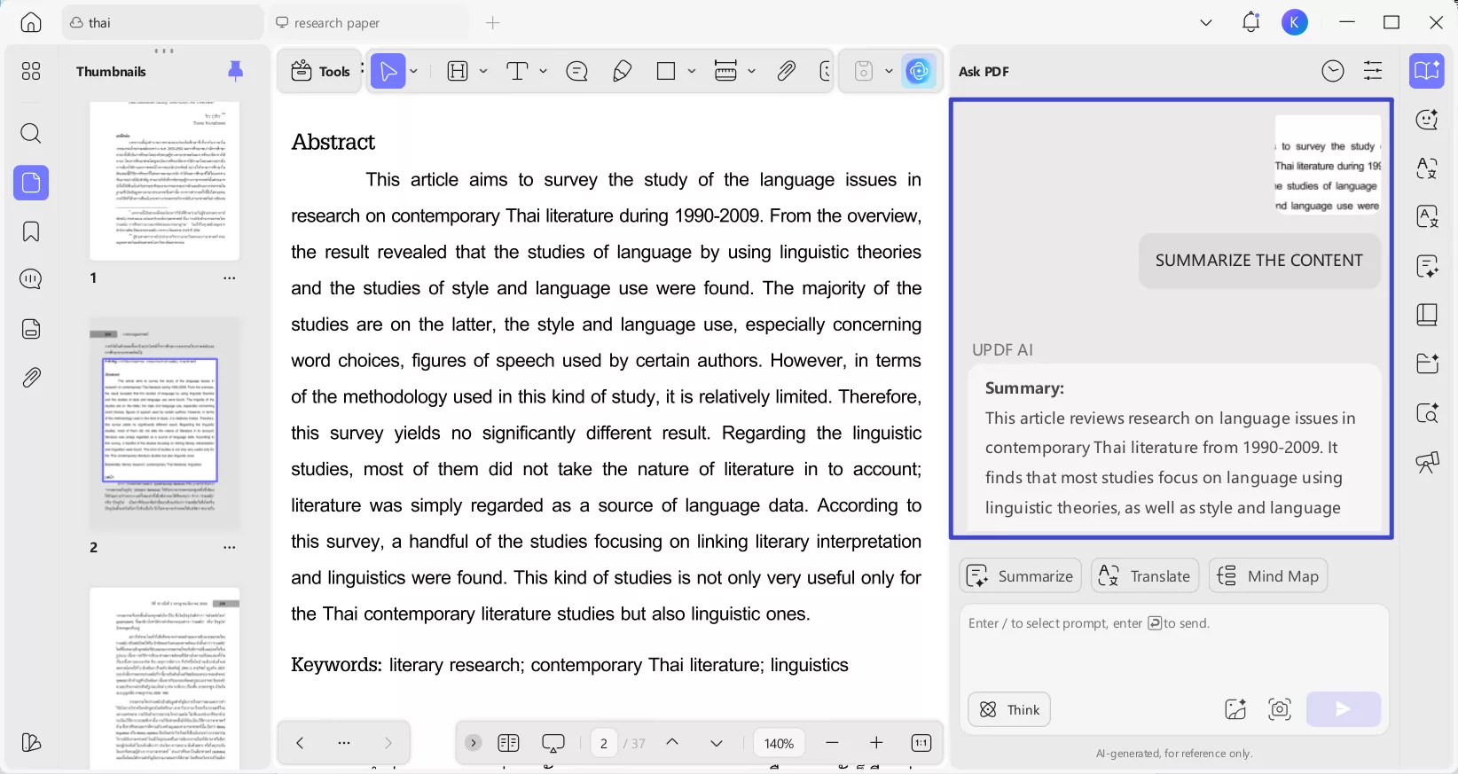Pin the Thumbnails panel
Viewport: 1458px width, 774px height.
235,71
